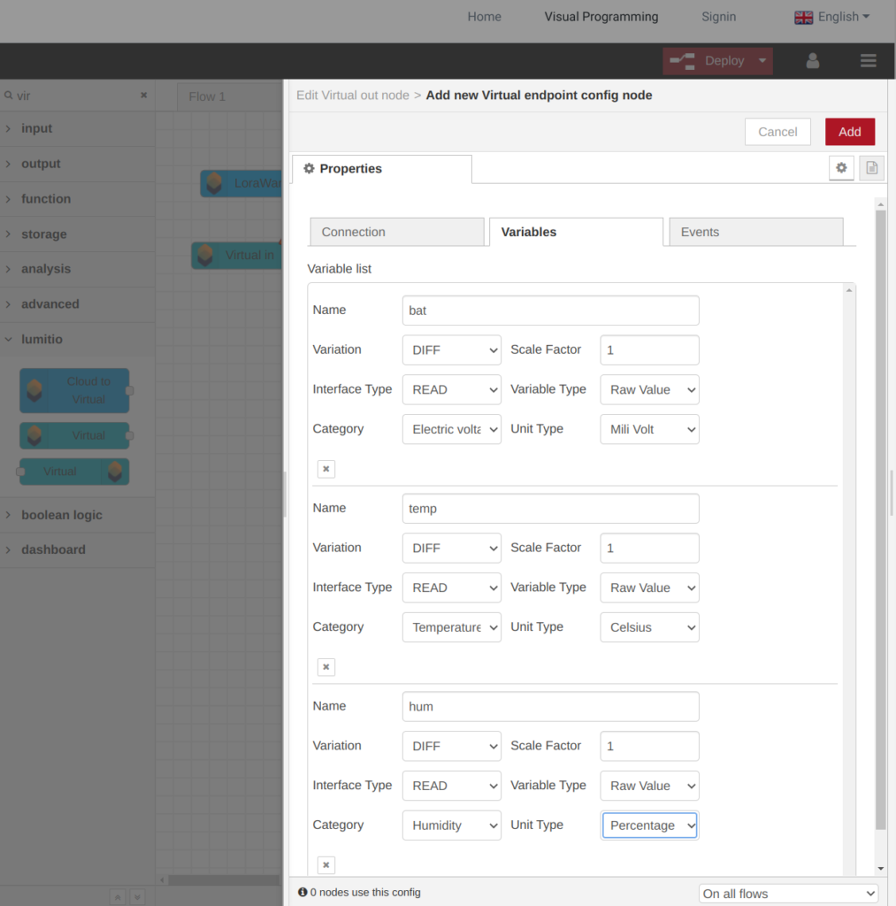Click the Name field containing 'hum'
This screenshot has height=906, width=896.
coord(550,707)
